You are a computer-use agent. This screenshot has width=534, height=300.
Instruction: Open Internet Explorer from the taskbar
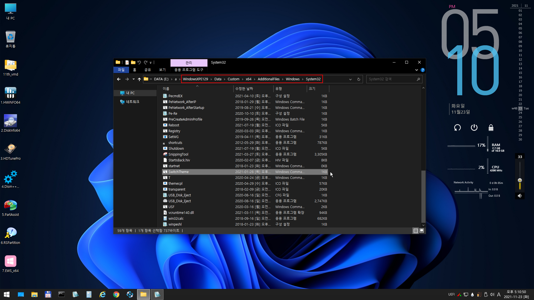pos(103,294)
